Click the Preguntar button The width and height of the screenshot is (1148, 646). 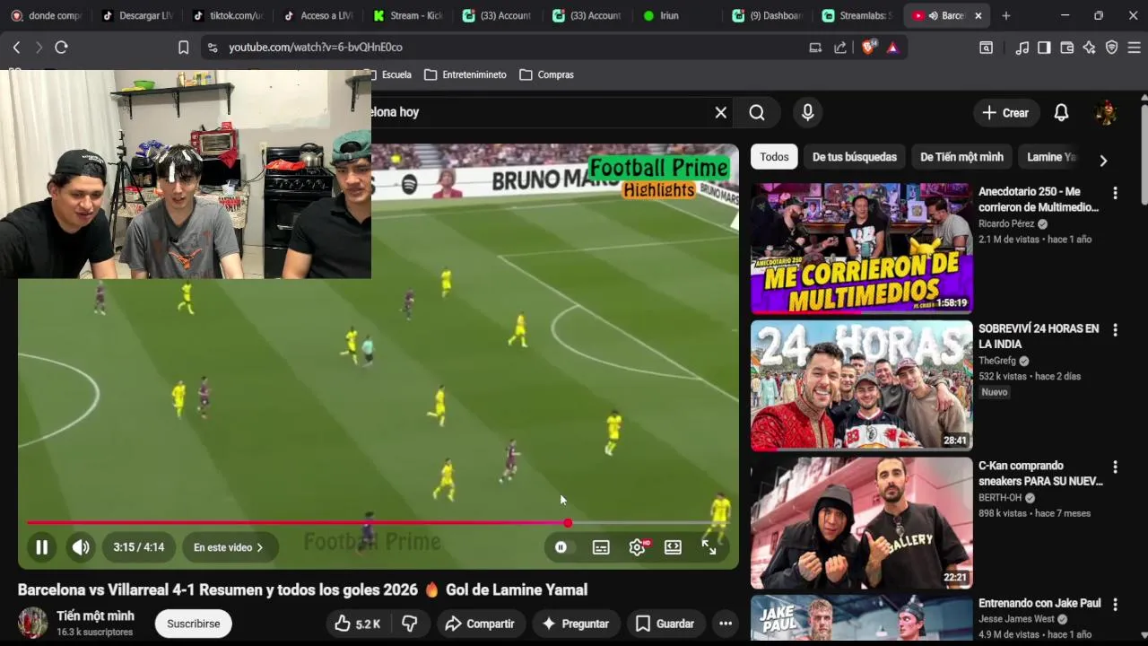point(576,624)
